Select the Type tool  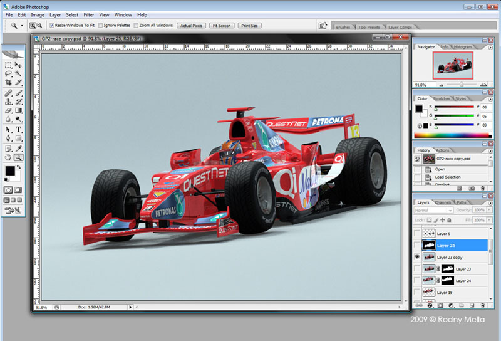click(19, 130)
